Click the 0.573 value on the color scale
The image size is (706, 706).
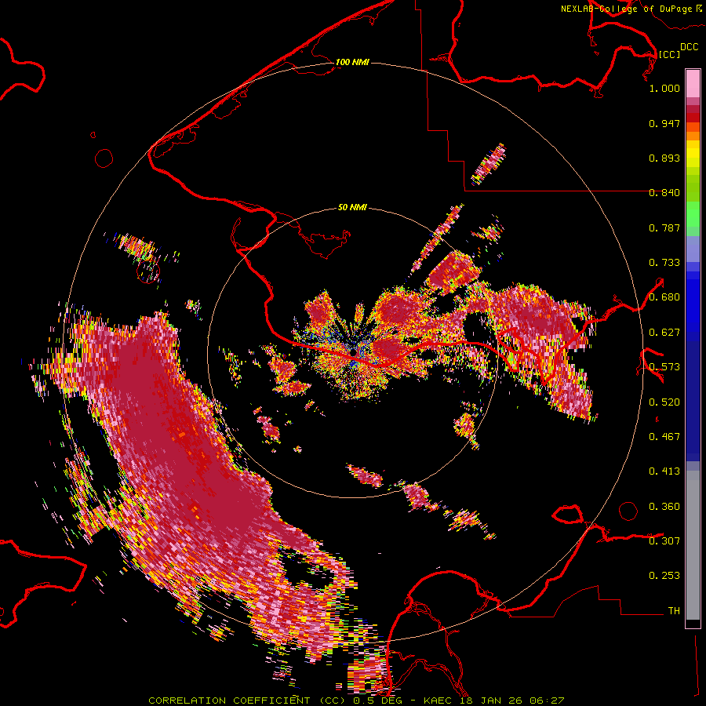(664, 367)
